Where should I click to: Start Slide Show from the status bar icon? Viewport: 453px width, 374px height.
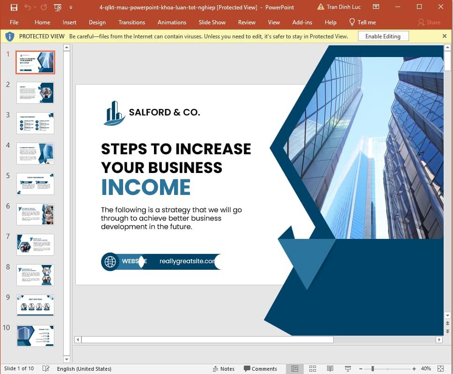pos(347,368)
